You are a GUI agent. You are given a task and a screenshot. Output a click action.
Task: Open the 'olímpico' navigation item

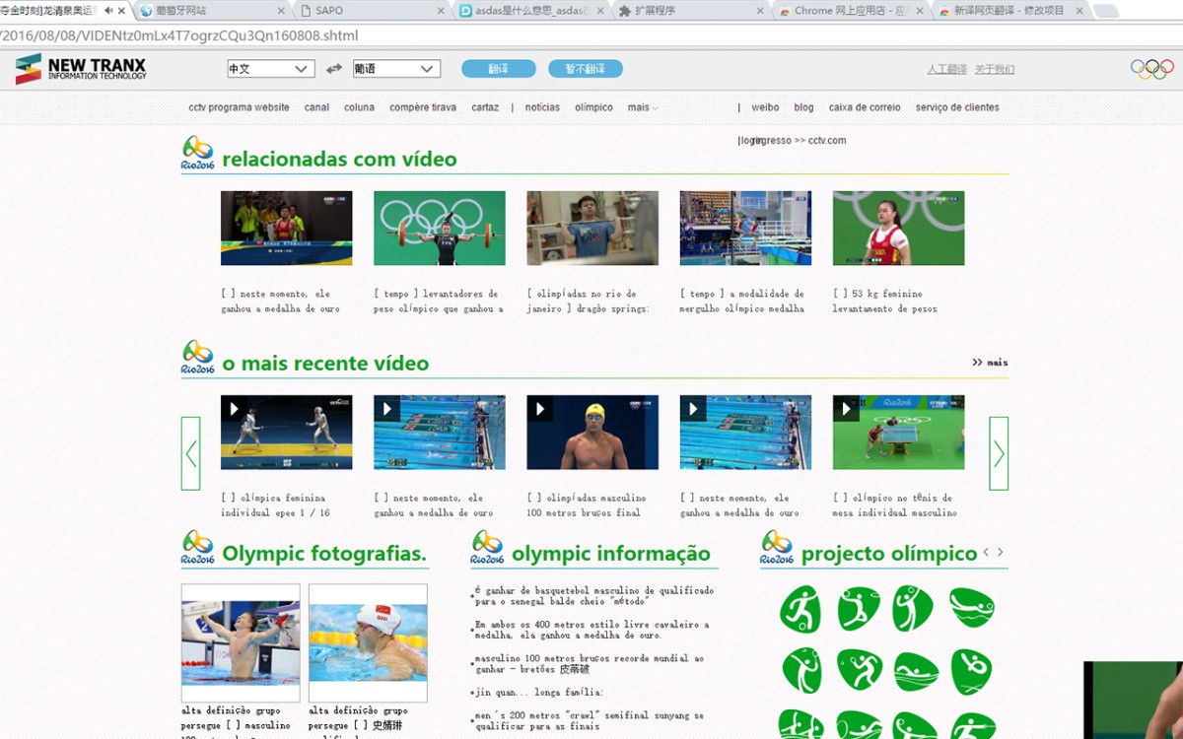pos(593,107)
